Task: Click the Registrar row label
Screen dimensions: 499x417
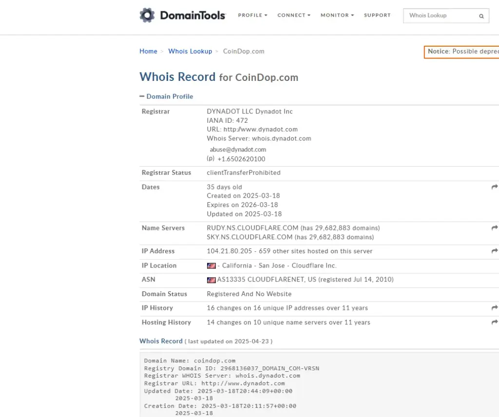Action: click(155, 112)
